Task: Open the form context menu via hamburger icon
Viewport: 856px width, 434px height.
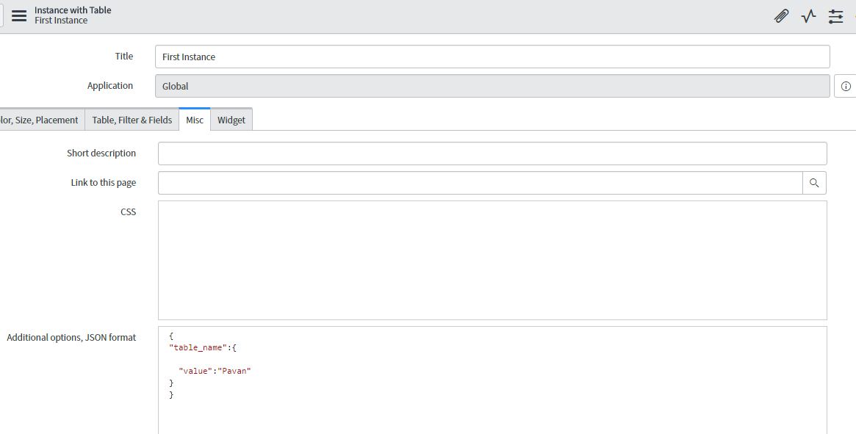Action: coord(19,15)
